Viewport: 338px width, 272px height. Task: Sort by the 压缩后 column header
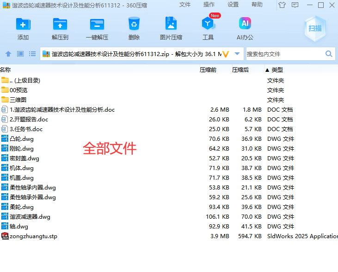[240, 70]
